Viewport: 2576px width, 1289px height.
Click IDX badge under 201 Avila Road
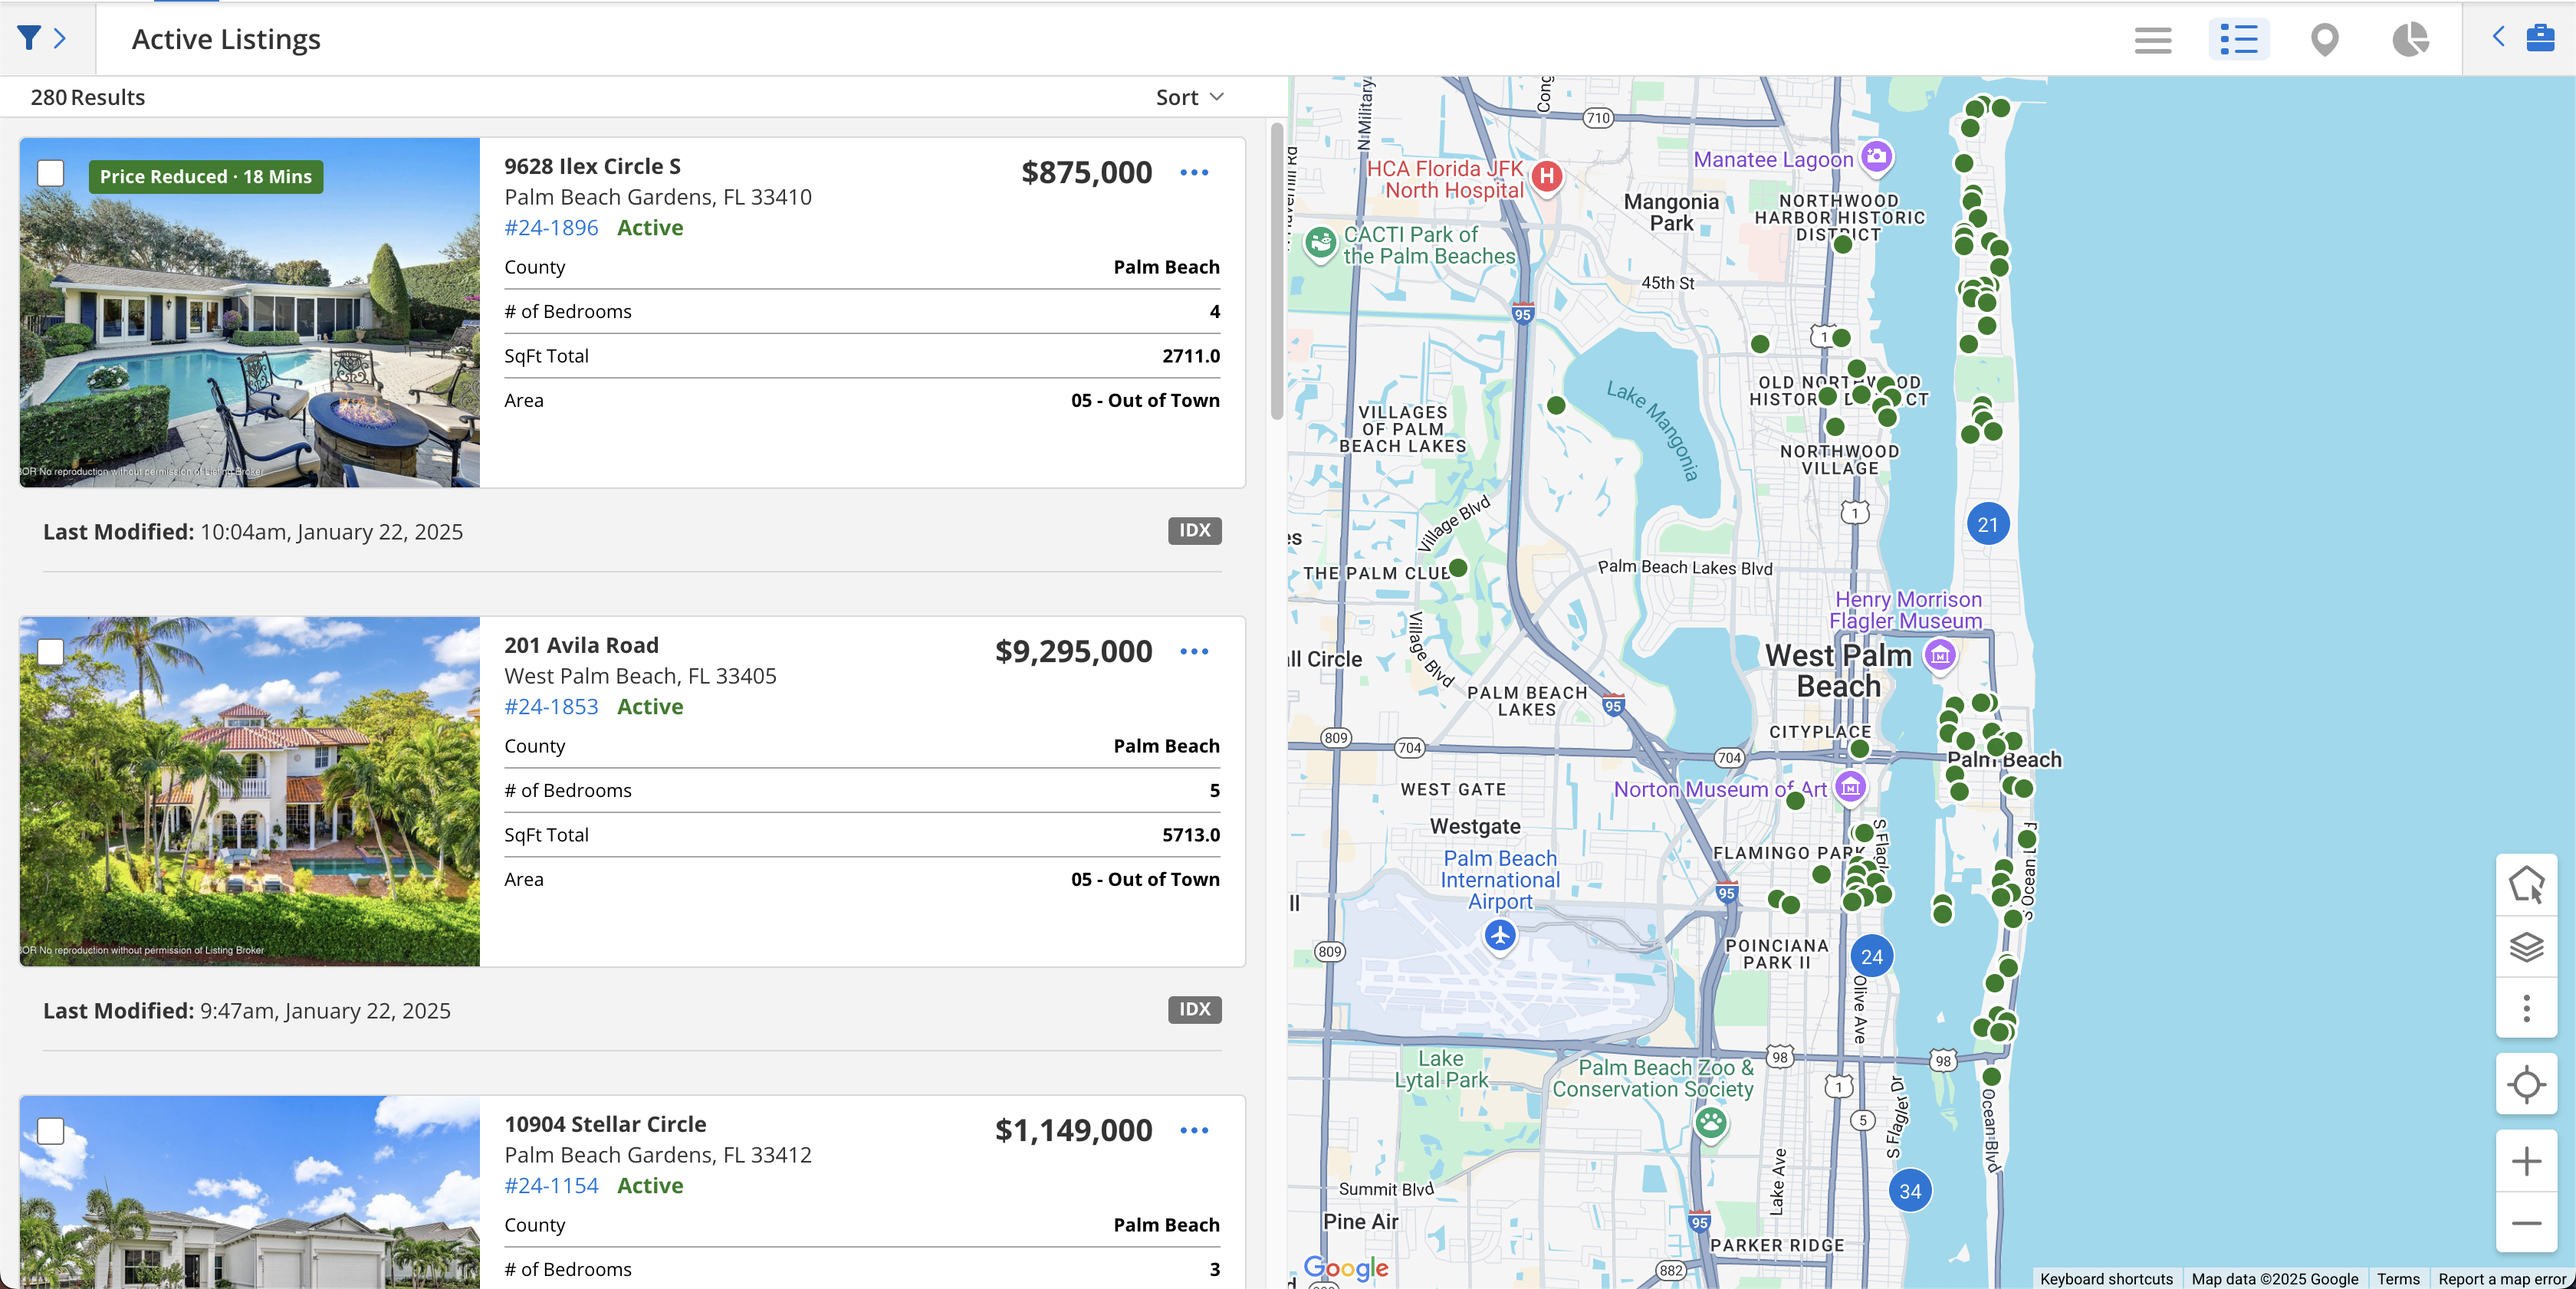pos(1194,1009)
